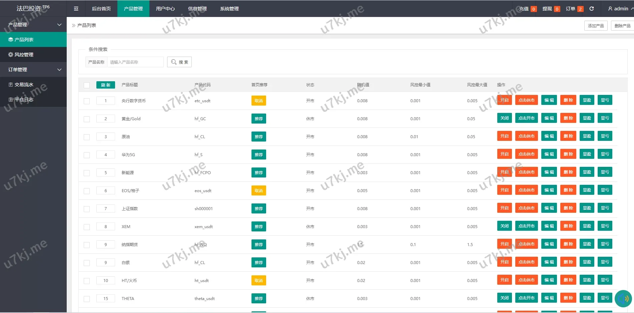Switch to the 用户中心 top menu
This screenshot has height=313, width=634.
(165, 9)
